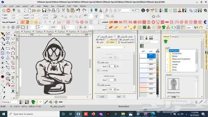This screenshot has width=208, height=117.
Task: Click the green T-shirt icon in the lower toolbar
Action: click(164, 27)
